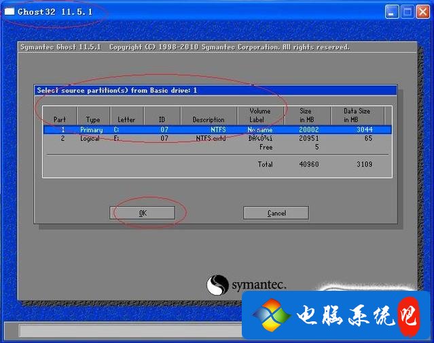Minimize the Ghost32 11.5.1 window
The image size is (434, 343).
click(x=392, y=12)
